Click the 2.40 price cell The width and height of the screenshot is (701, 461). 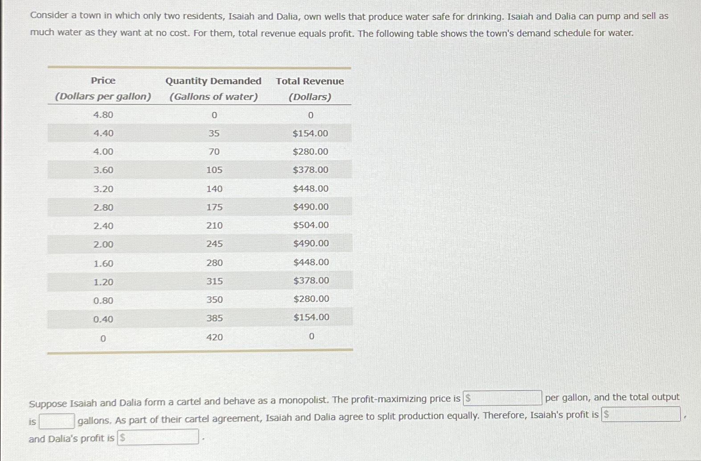(103, 226)
